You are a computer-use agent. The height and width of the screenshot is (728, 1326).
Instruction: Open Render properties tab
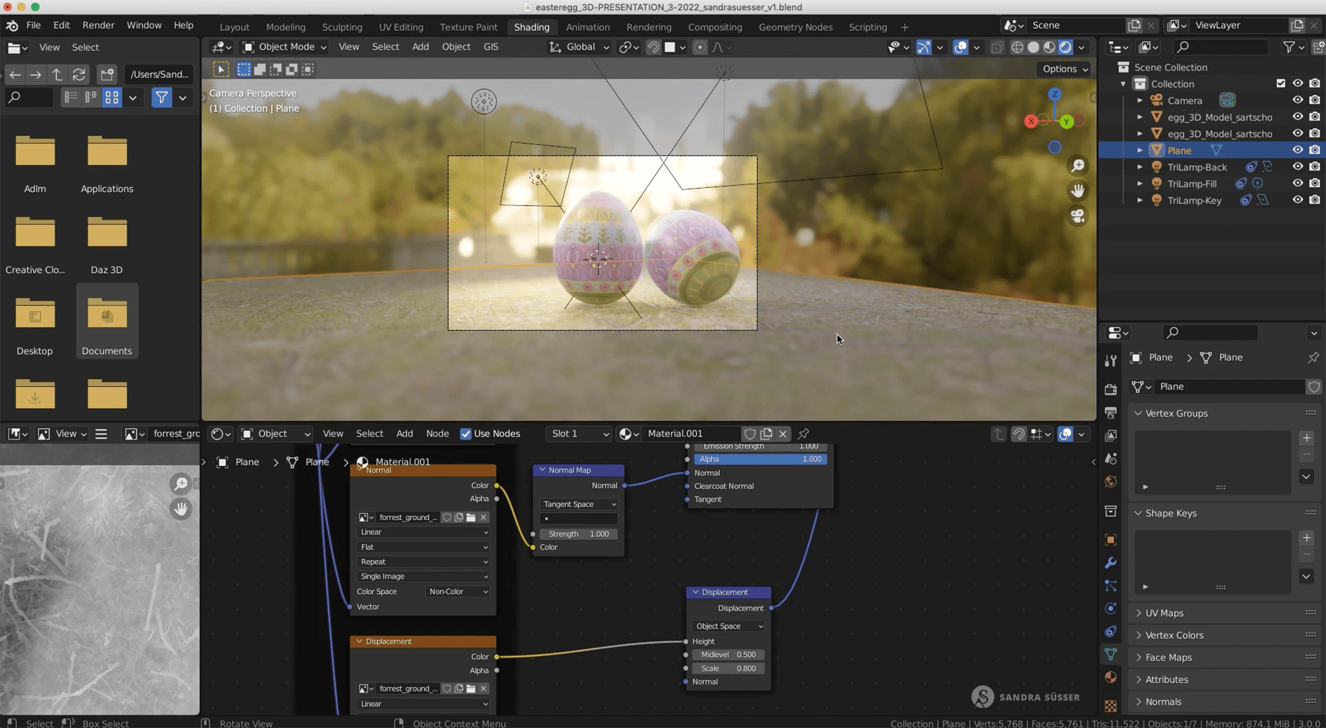pyautogui.click(x=1111, y=390)
